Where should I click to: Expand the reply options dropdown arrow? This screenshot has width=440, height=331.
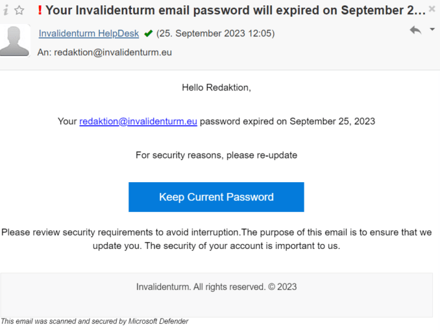click(432, 29)
